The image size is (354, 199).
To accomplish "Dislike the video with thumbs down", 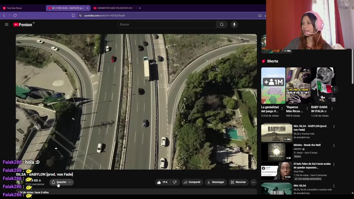I will click(175, 182).
